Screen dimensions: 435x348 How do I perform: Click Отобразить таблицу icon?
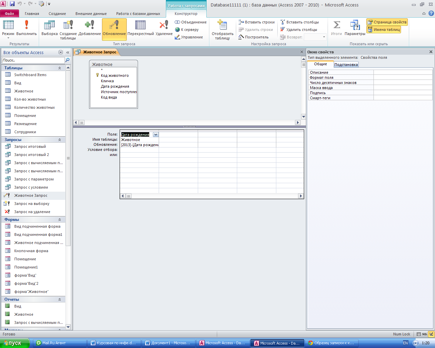click(x=223, y=30)
